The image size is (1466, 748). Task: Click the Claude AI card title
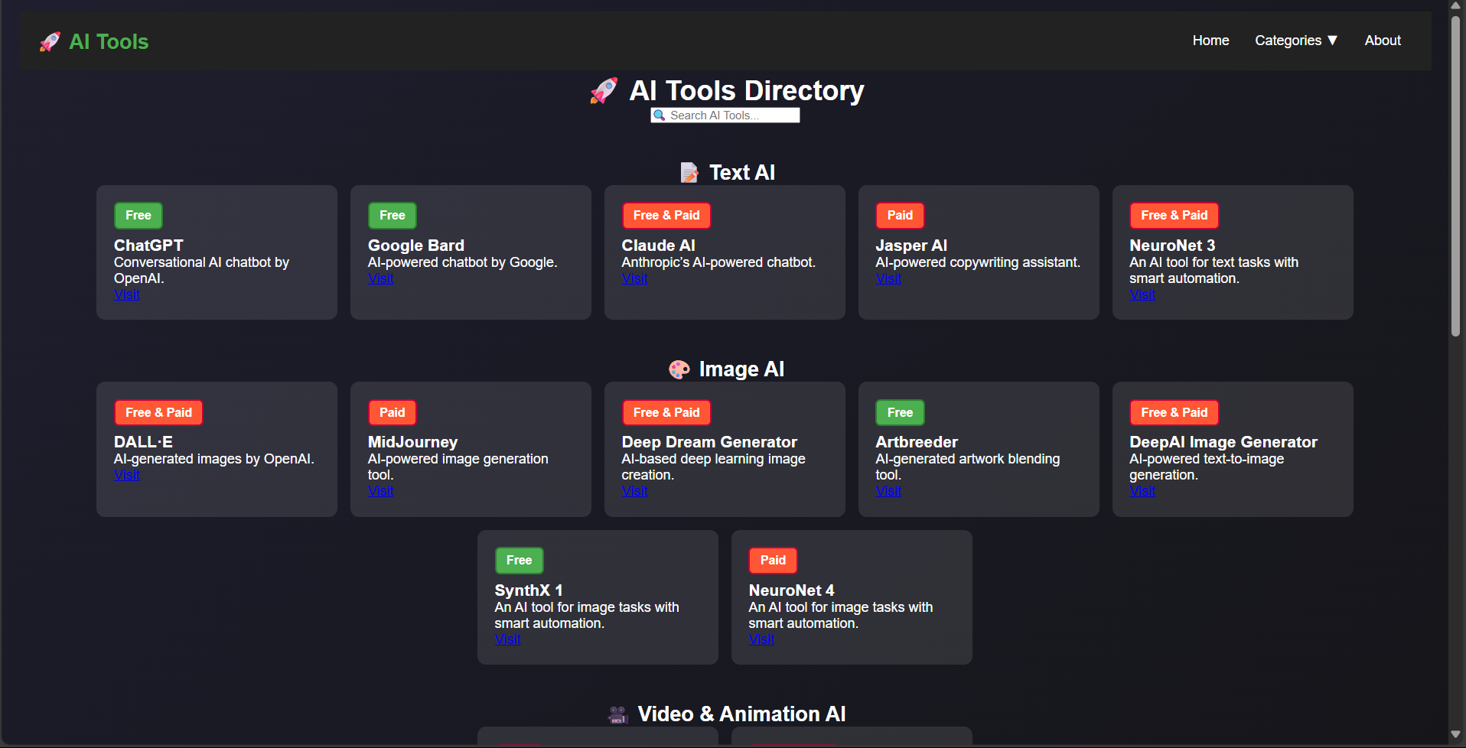[x=659, y=246]
